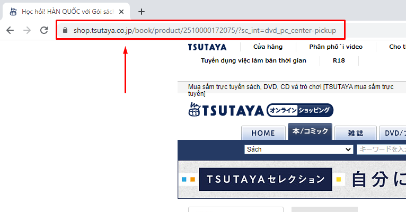Click the browser forward arrow
The image size is (406, 212).
click(x=27, y=30)
